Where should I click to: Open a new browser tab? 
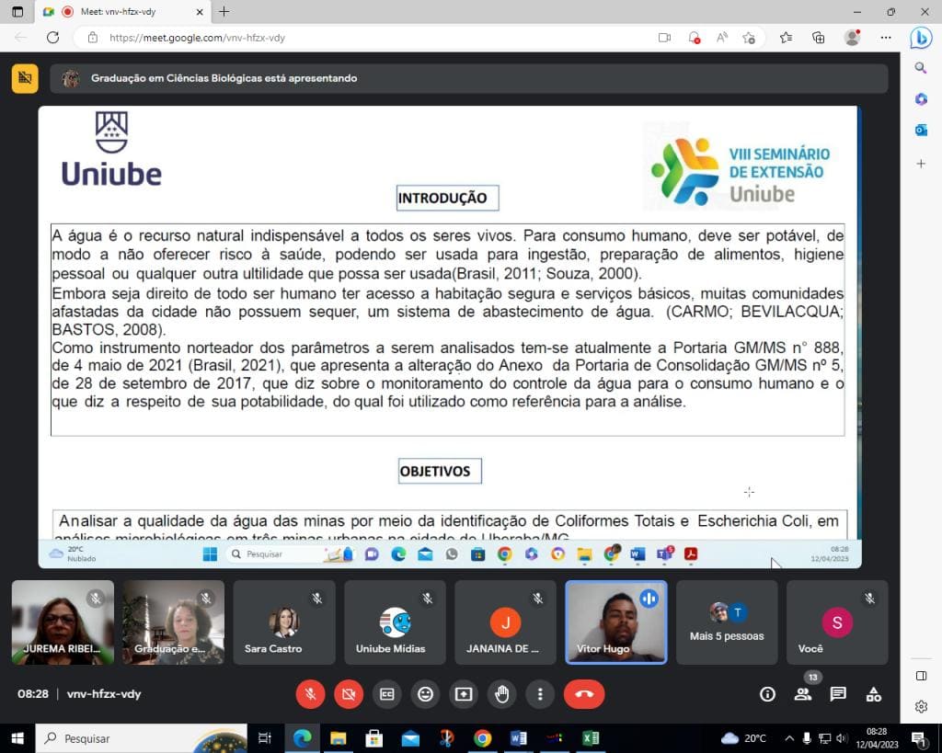coord(224,11)
